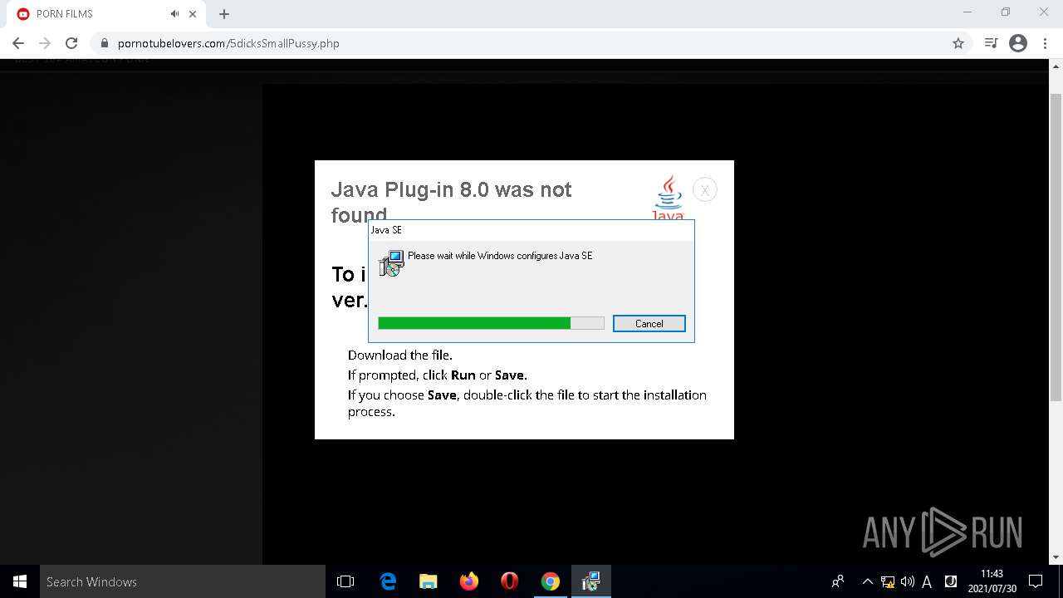Show hidden system tray icons
1063x598 pixels.
coord(867,581)
